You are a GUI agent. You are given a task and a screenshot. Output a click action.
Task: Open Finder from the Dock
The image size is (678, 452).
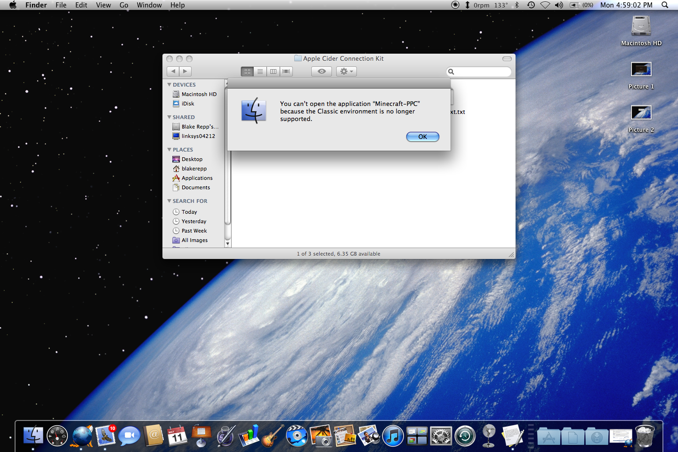[x=33, y=436]
